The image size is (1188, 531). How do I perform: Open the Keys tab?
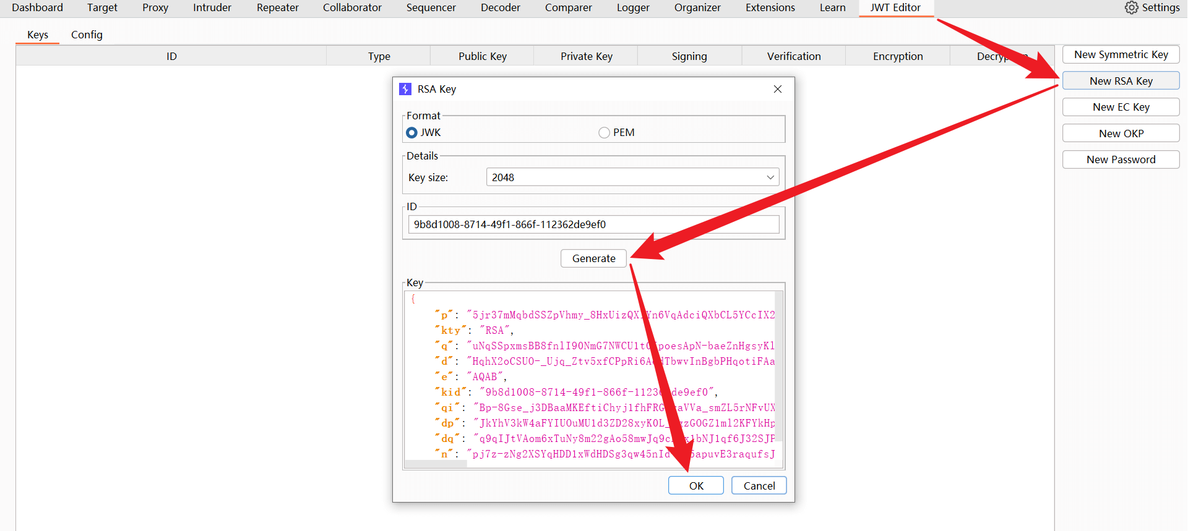point(38,35)
